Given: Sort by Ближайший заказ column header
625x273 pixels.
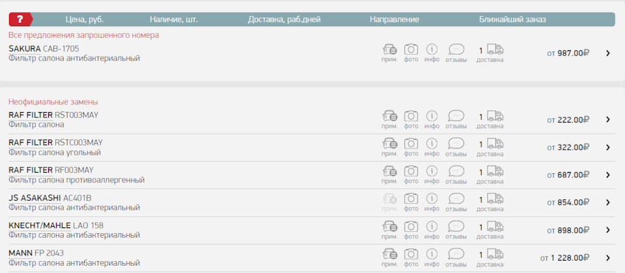Looking at the screenshot, I should pyautogui.click(x=512, y=19).
